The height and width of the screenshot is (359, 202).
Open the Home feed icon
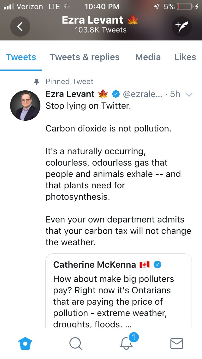click(26, 343)
